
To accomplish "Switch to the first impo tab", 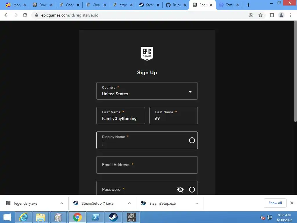I will click(x=16, y=5).
